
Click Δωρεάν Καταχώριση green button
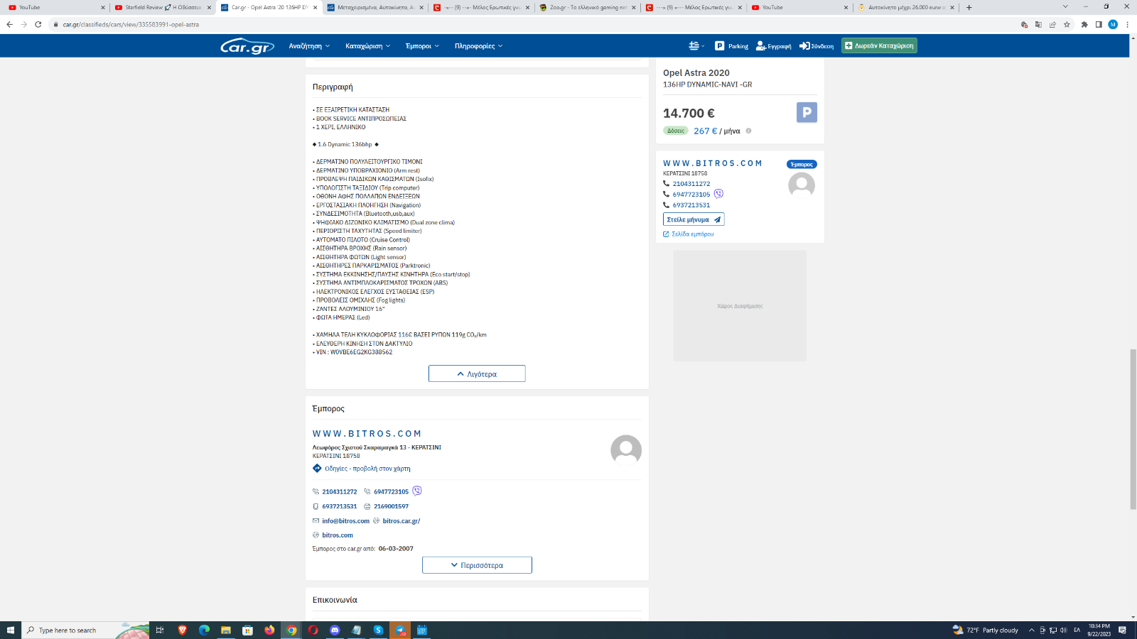pyautogui.click(x=879, y=45)
